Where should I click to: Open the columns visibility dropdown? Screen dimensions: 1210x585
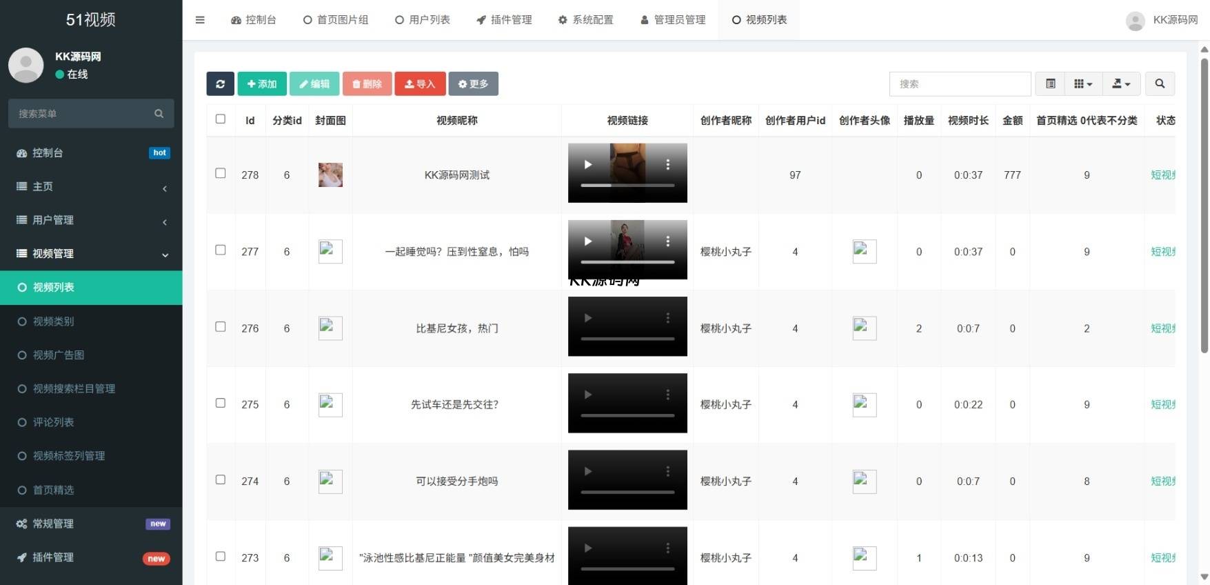click(x=1082, y=84)
